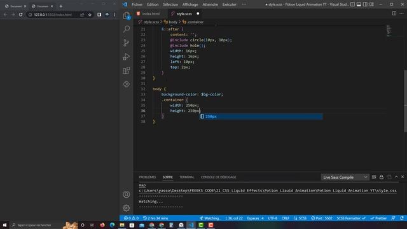The image size is (407, 229).
Task: Click the SCSS Formatter status item
Action: pyautogui.click(x=351, y=218)
